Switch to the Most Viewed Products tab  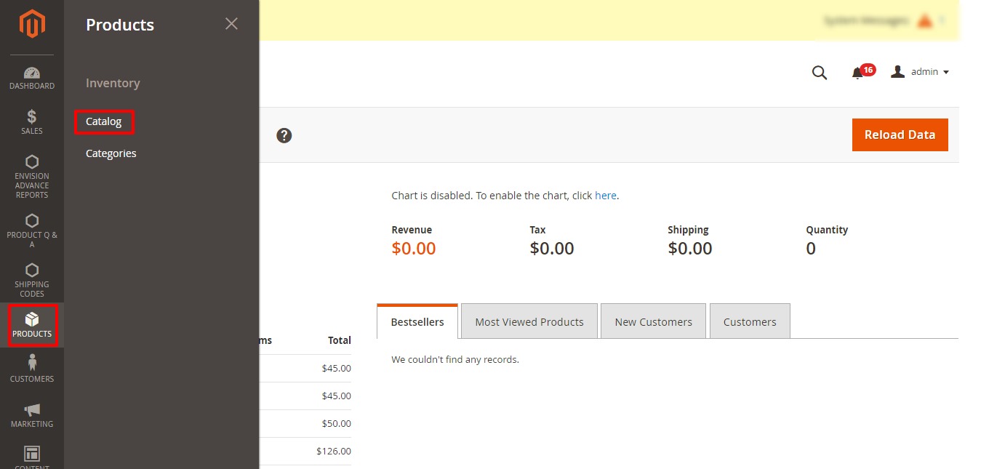[x=529, y=321]
